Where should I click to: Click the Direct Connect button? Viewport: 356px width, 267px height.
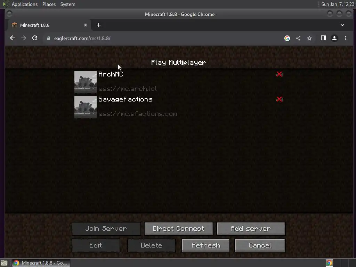coord(178,229)
